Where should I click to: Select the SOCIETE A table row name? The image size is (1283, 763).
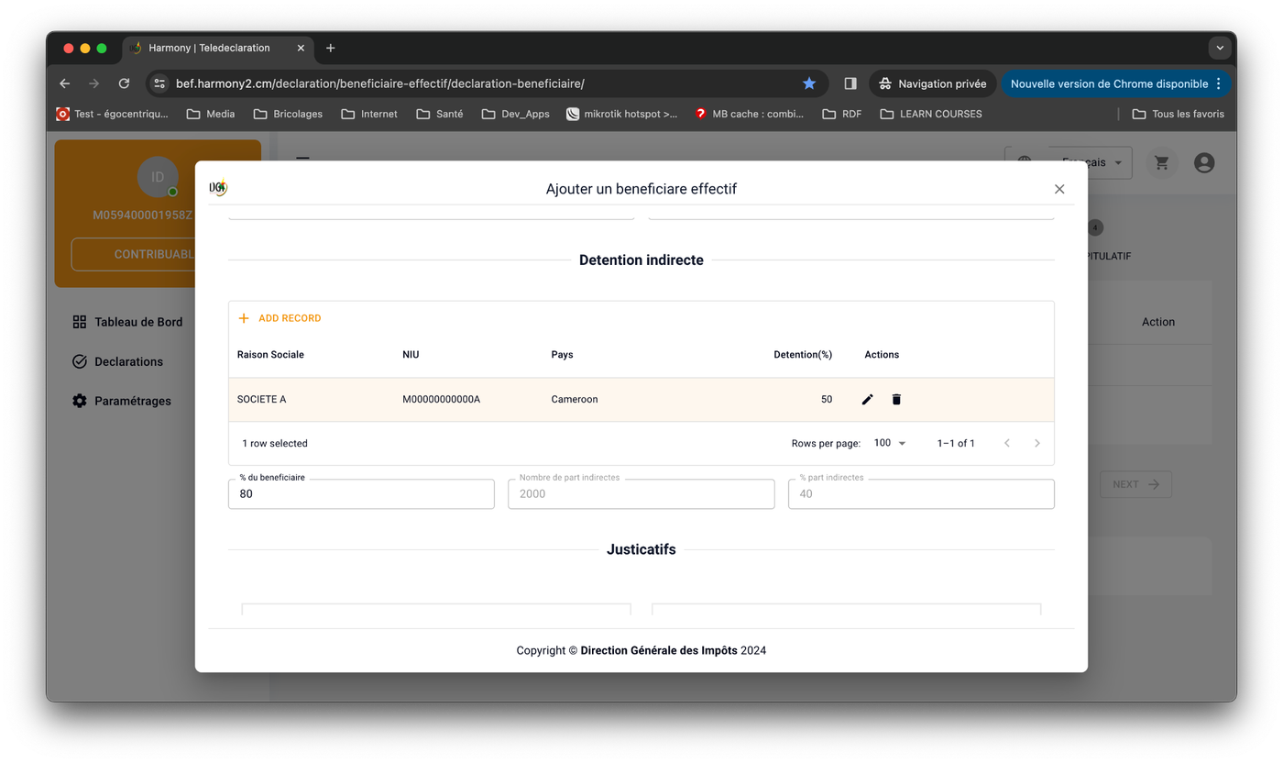262,400
